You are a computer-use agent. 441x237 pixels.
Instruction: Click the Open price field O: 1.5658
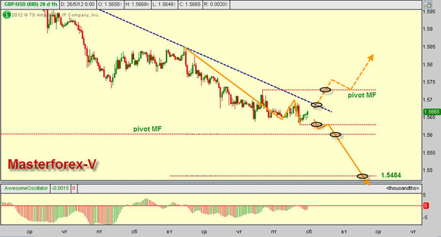coord(110,4)
